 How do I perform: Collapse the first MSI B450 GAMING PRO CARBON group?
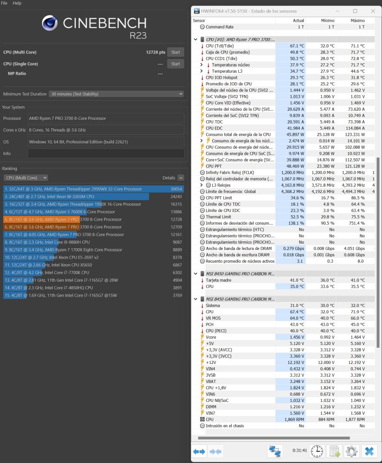[196, 274]
